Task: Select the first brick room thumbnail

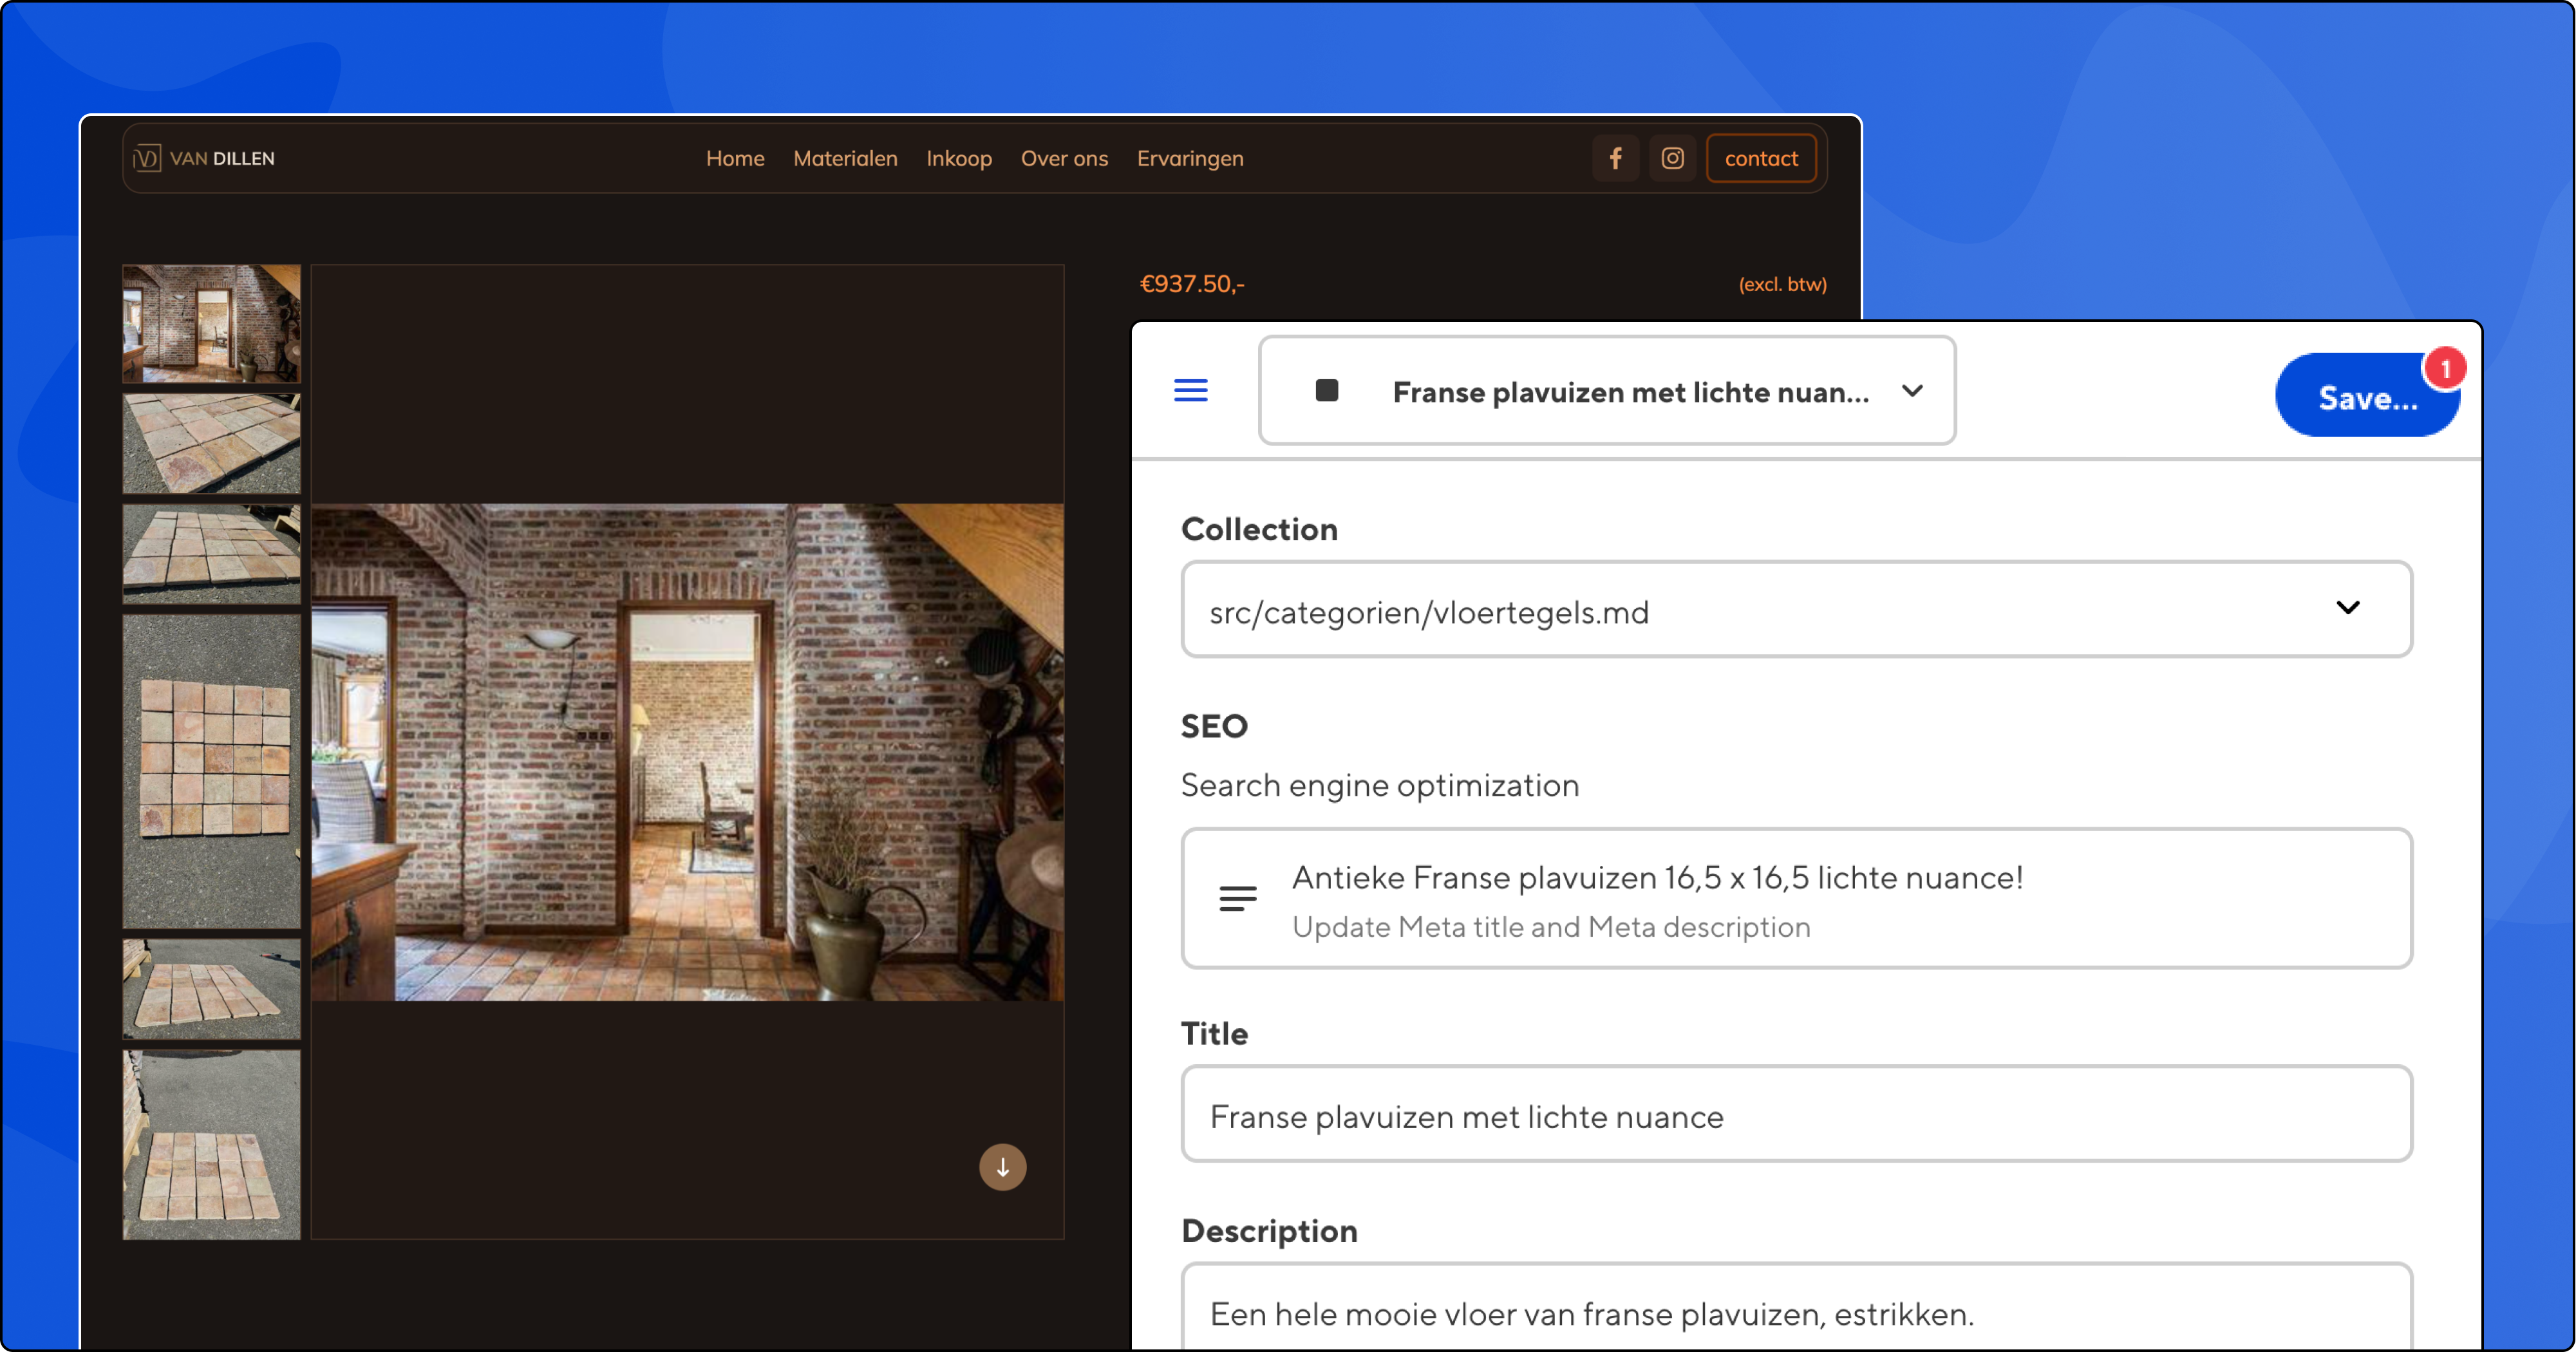Action: pos(211,323)
